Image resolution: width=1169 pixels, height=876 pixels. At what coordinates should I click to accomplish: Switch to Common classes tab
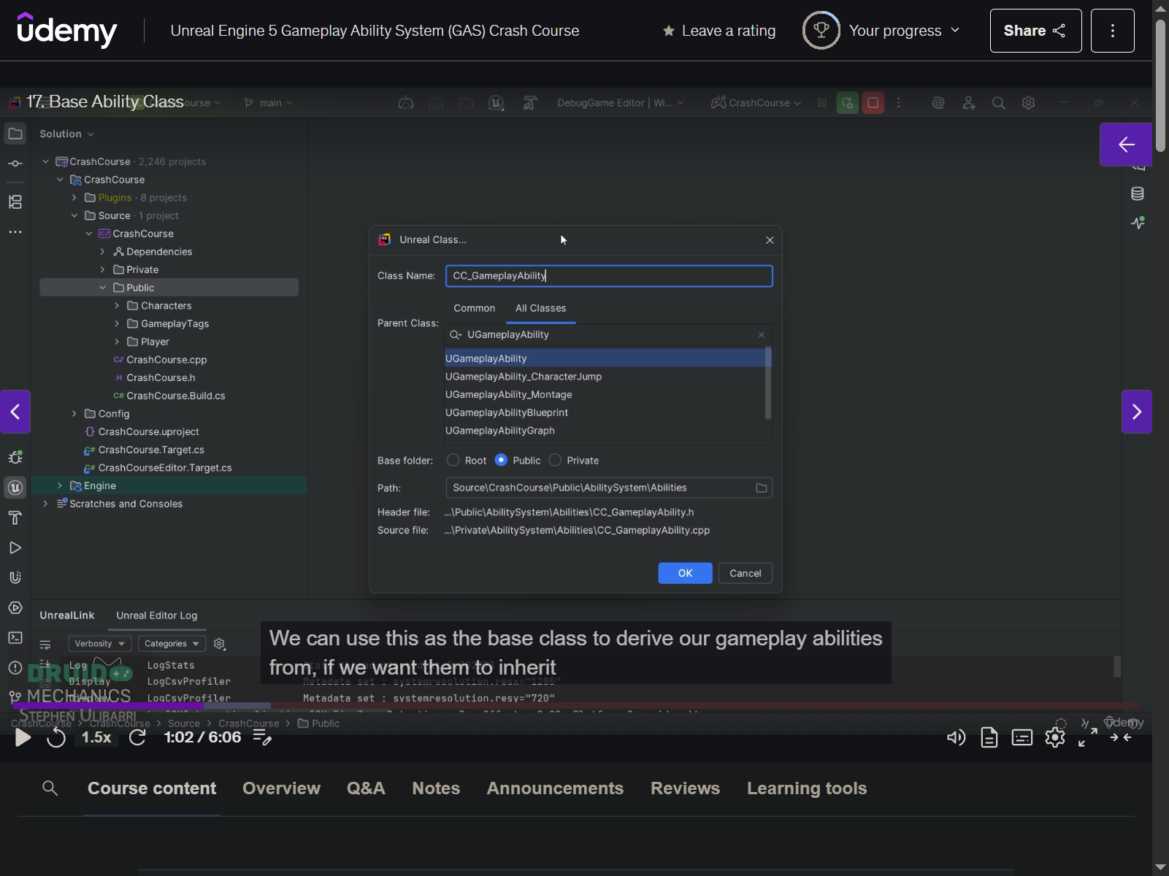pos(474,308)
